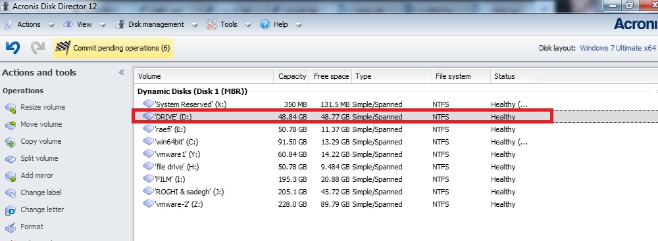Expand the Help menu dropdown arrow
Viewport: 658px width, 241px height.
pyautogui.click(x=298, y=25)
